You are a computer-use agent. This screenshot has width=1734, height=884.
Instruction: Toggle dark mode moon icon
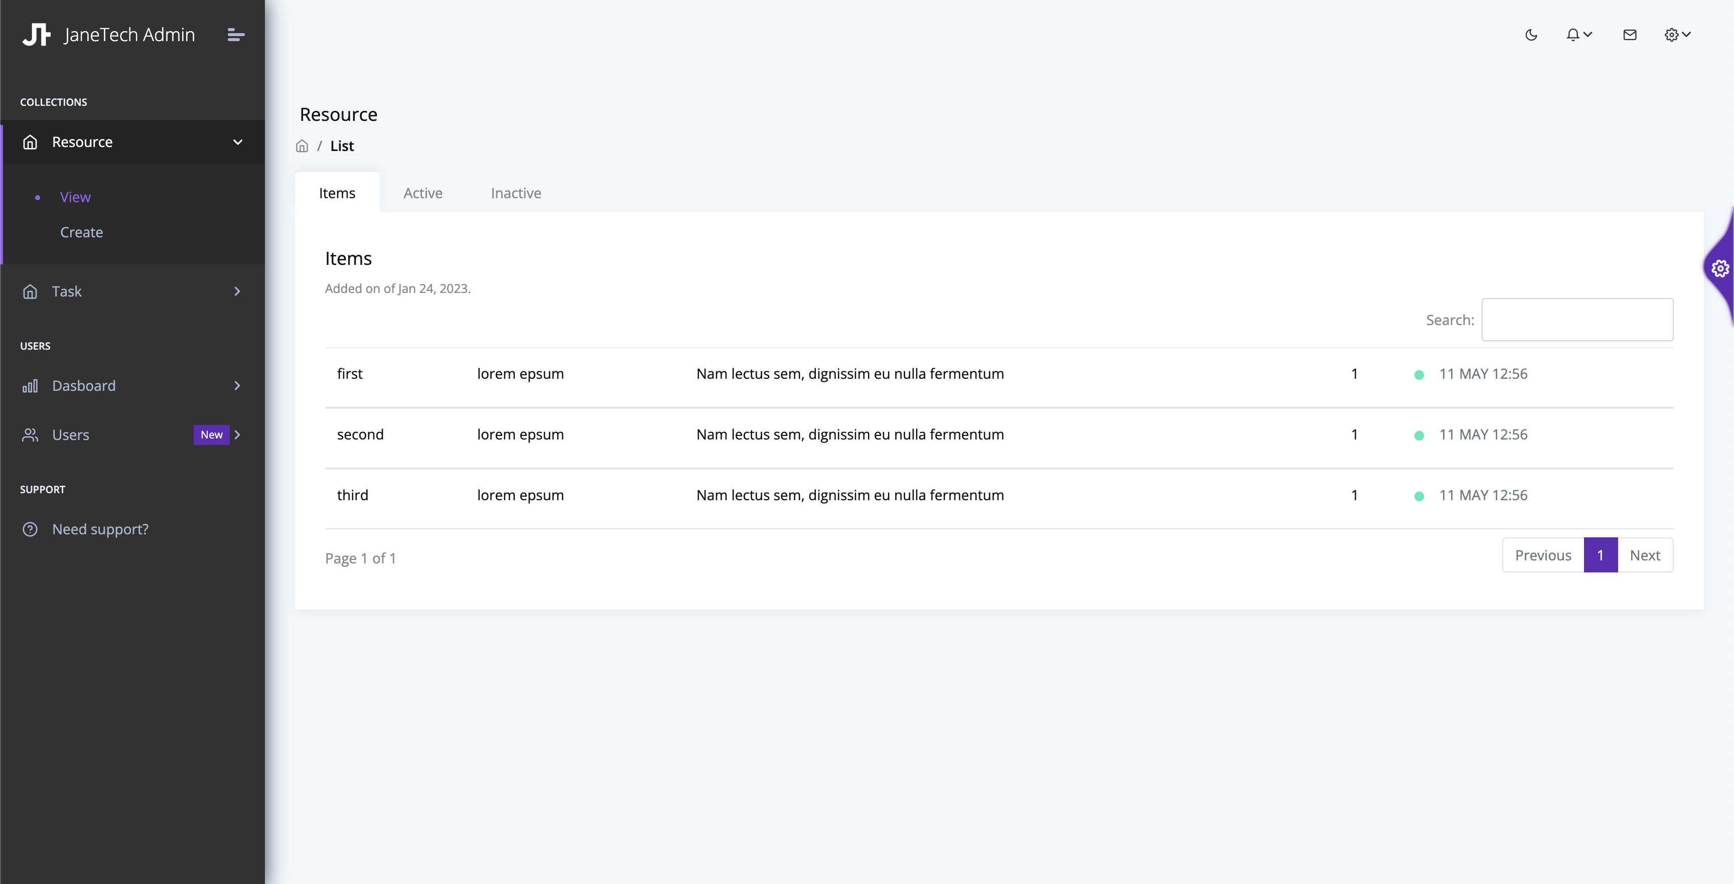click(1531, 35)
